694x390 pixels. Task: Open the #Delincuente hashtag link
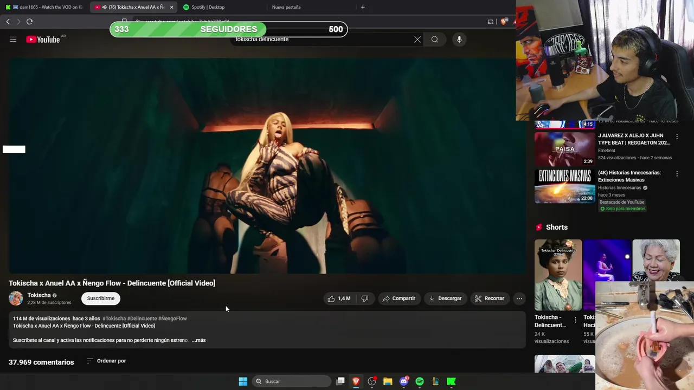pos(142,318)
